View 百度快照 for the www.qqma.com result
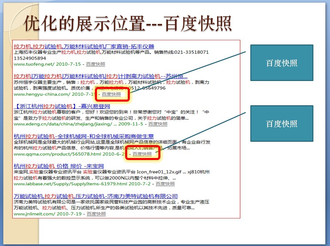 pos(142,154)
